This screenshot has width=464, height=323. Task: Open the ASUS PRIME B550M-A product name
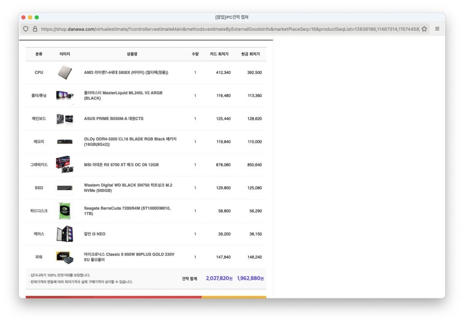(114, 119)
